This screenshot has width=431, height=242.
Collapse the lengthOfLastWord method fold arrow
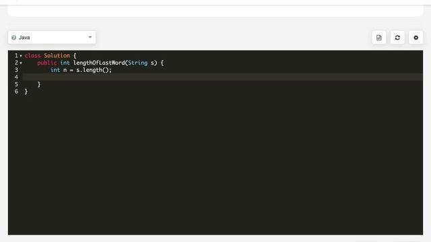click(21, 63)
